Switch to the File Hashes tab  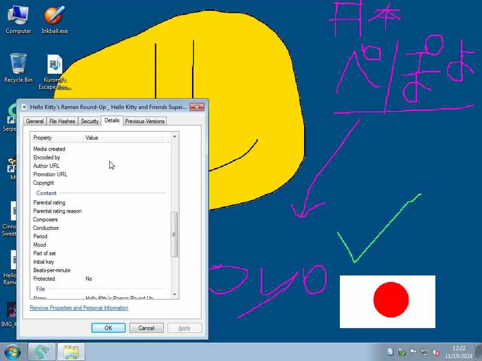[62, 121]
